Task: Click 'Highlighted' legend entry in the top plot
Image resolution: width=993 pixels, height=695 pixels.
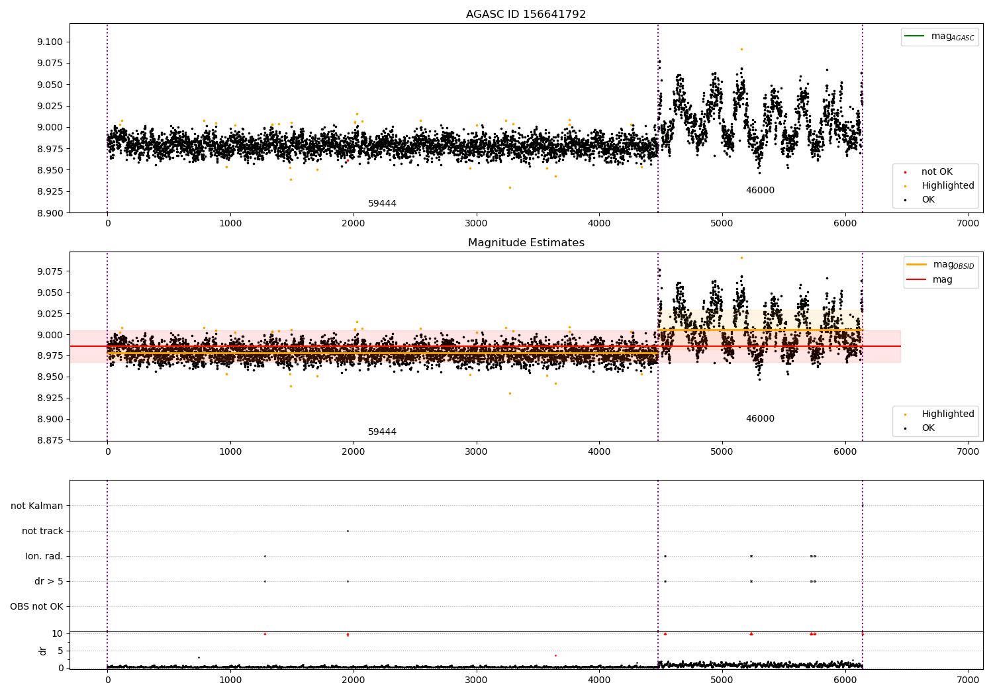Action: (948, 185)
